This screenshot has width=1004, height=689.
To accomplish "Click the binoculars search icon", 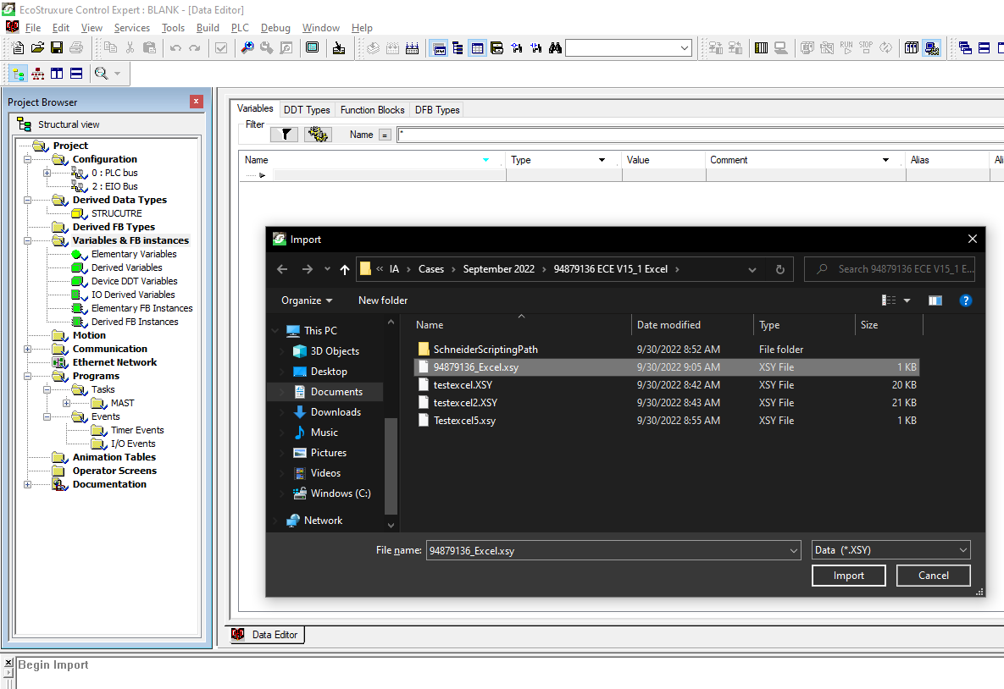I will tap(555, 48).
